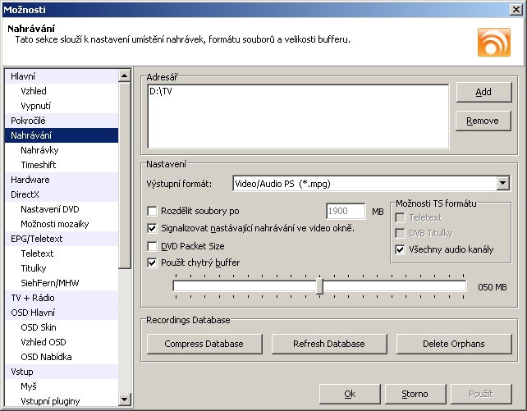Select the EPG/Teletext category
This screenshot has height=411, width=527.
click(x=62, y=239)
